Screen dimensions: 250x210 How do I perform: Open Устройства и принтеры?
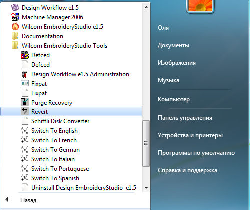click(190, 135)
